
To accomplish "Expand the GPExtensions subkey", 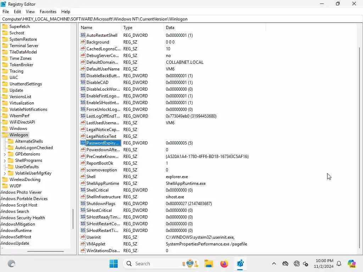I will [5, 154].
